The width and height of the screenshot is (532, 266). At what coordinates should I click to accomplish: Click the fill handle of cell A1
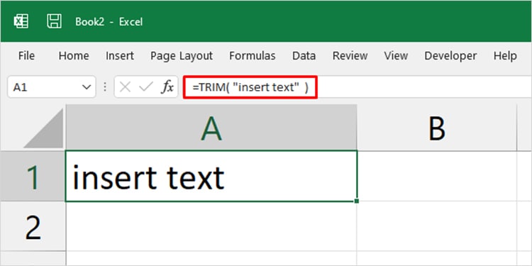coord(356,201)
